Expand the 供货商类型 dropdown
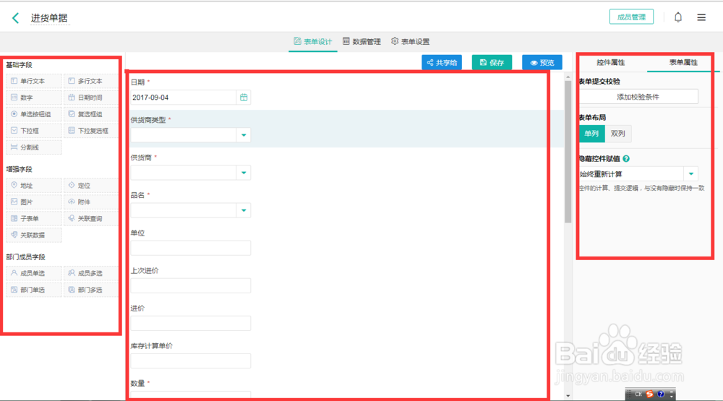723x401 pixels. tap(244, 135)
